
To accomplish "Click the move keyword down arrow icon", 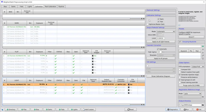I will [x=203, y=52].
